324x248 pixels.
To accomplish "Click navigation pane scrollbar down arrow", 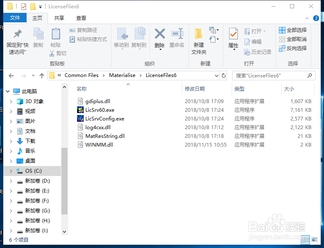I will click(x=65, y=232).
